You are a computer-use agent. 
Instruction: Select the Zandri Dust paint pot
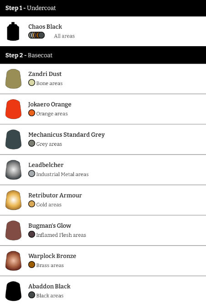point(13,79)
